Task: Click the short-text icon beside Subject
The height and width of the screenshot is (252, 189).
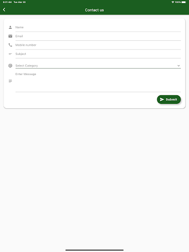Action: pyautogui.click(x=10, y=54)
